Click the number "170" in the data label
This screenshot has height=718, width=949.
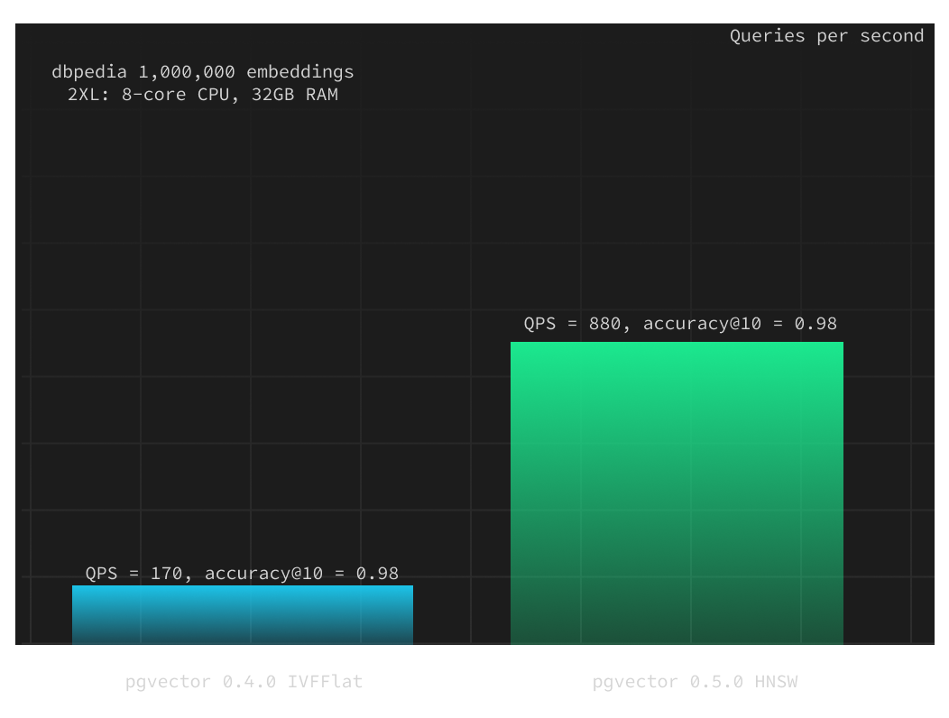click(167, 573)
